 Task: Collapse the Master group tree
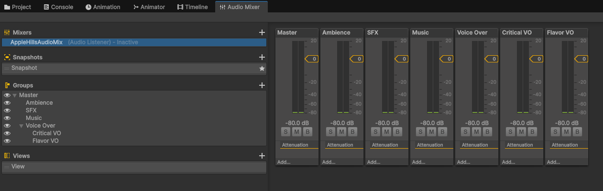coord(15,95)
